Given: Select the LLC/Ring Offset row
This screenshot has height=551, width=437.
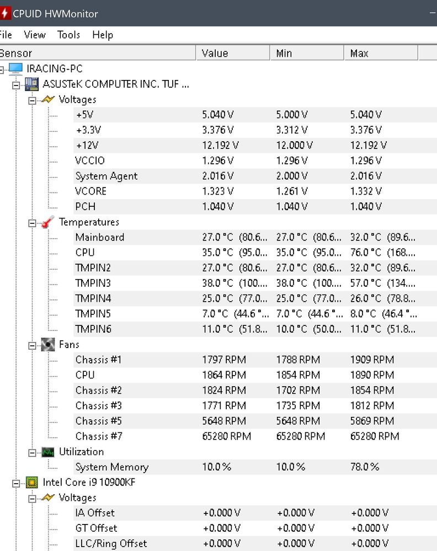Looking at the screenshot, I should [255, 543].
